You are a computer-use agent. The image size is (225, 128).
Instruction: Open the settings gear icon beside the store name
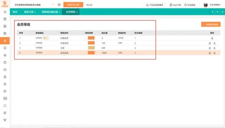pyautogui.click(x=59, y=5)
